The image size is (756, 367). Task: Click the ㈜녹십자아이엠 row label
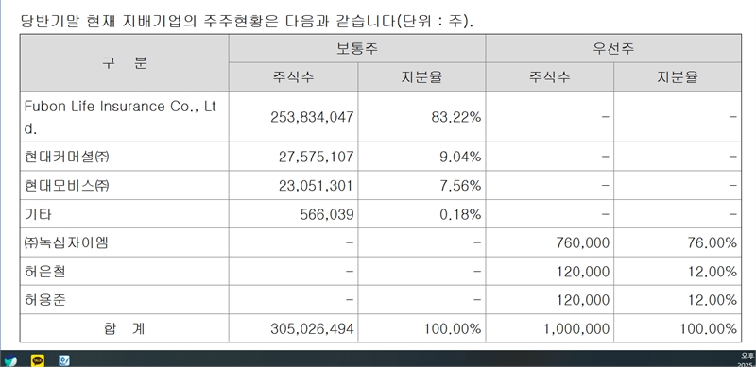(125, 242)
